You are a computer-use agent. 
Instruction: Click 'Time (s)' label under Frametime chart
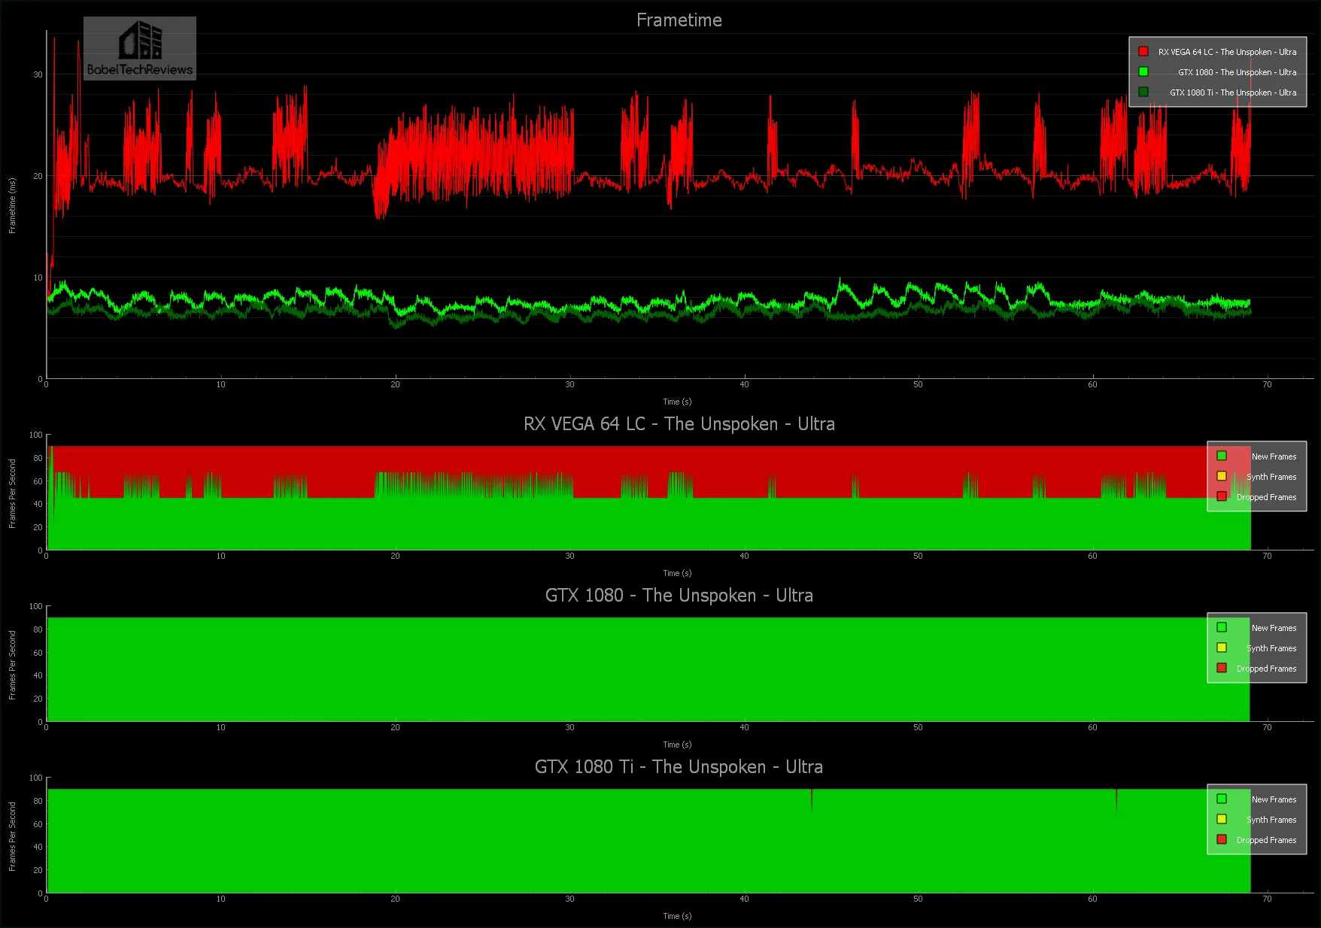pyautogui.click(x=677, y=402)
